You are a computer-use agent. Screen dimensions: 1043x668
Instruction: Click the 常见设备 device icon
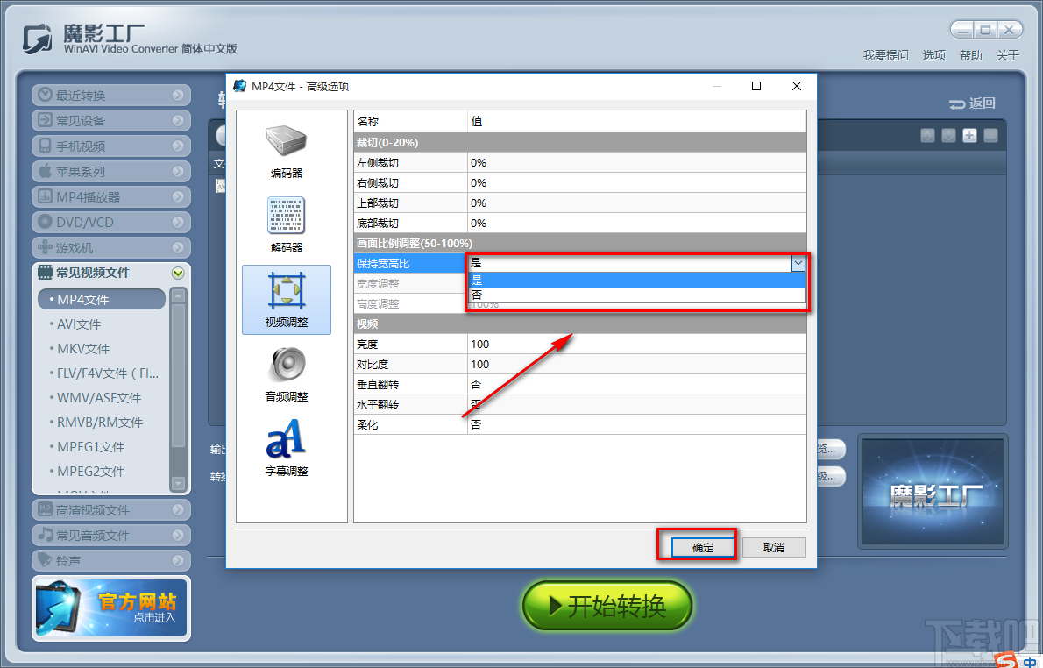45,120
